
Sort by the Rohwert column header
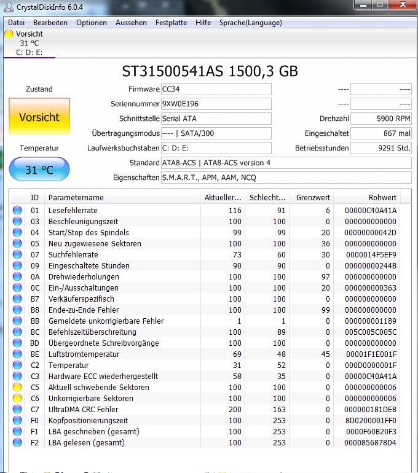(x=367, y=198)
